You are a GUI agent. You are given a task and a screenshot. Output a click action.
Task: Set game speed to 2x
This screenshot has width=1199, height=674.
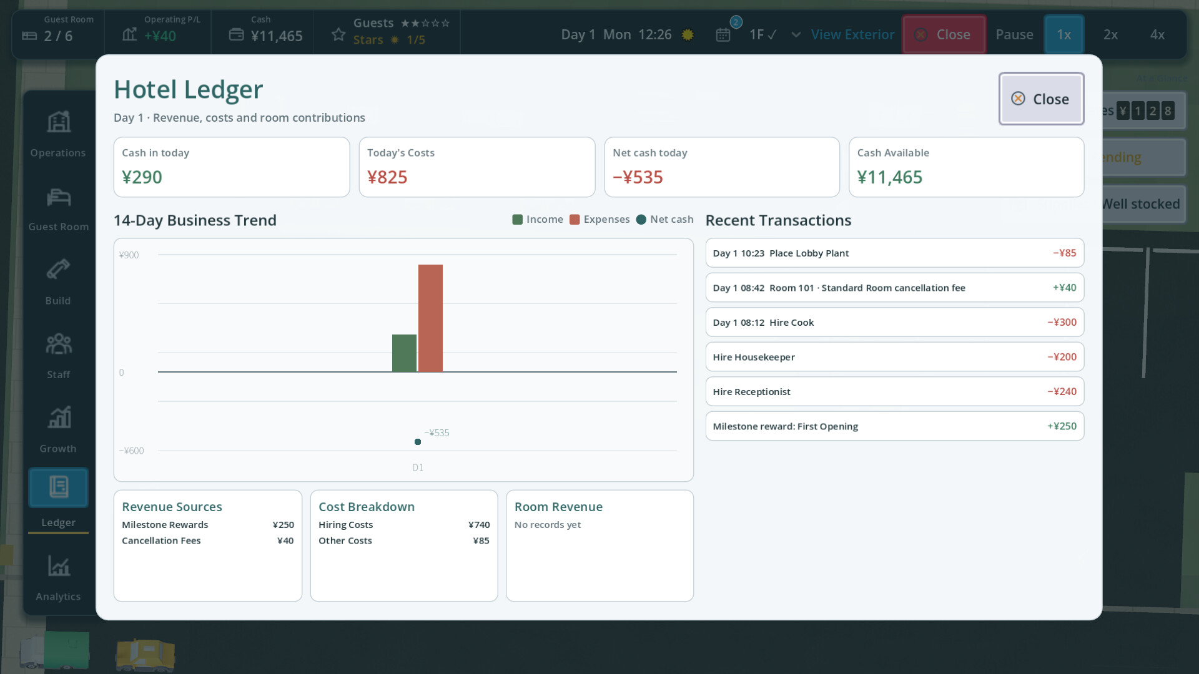pos(1110,34)
